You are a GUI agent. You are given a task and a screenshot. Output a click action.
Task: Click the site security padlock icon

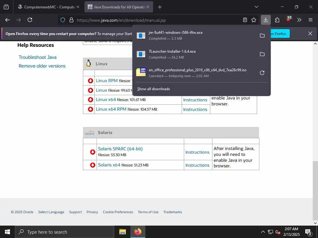[x=71, y=20]
